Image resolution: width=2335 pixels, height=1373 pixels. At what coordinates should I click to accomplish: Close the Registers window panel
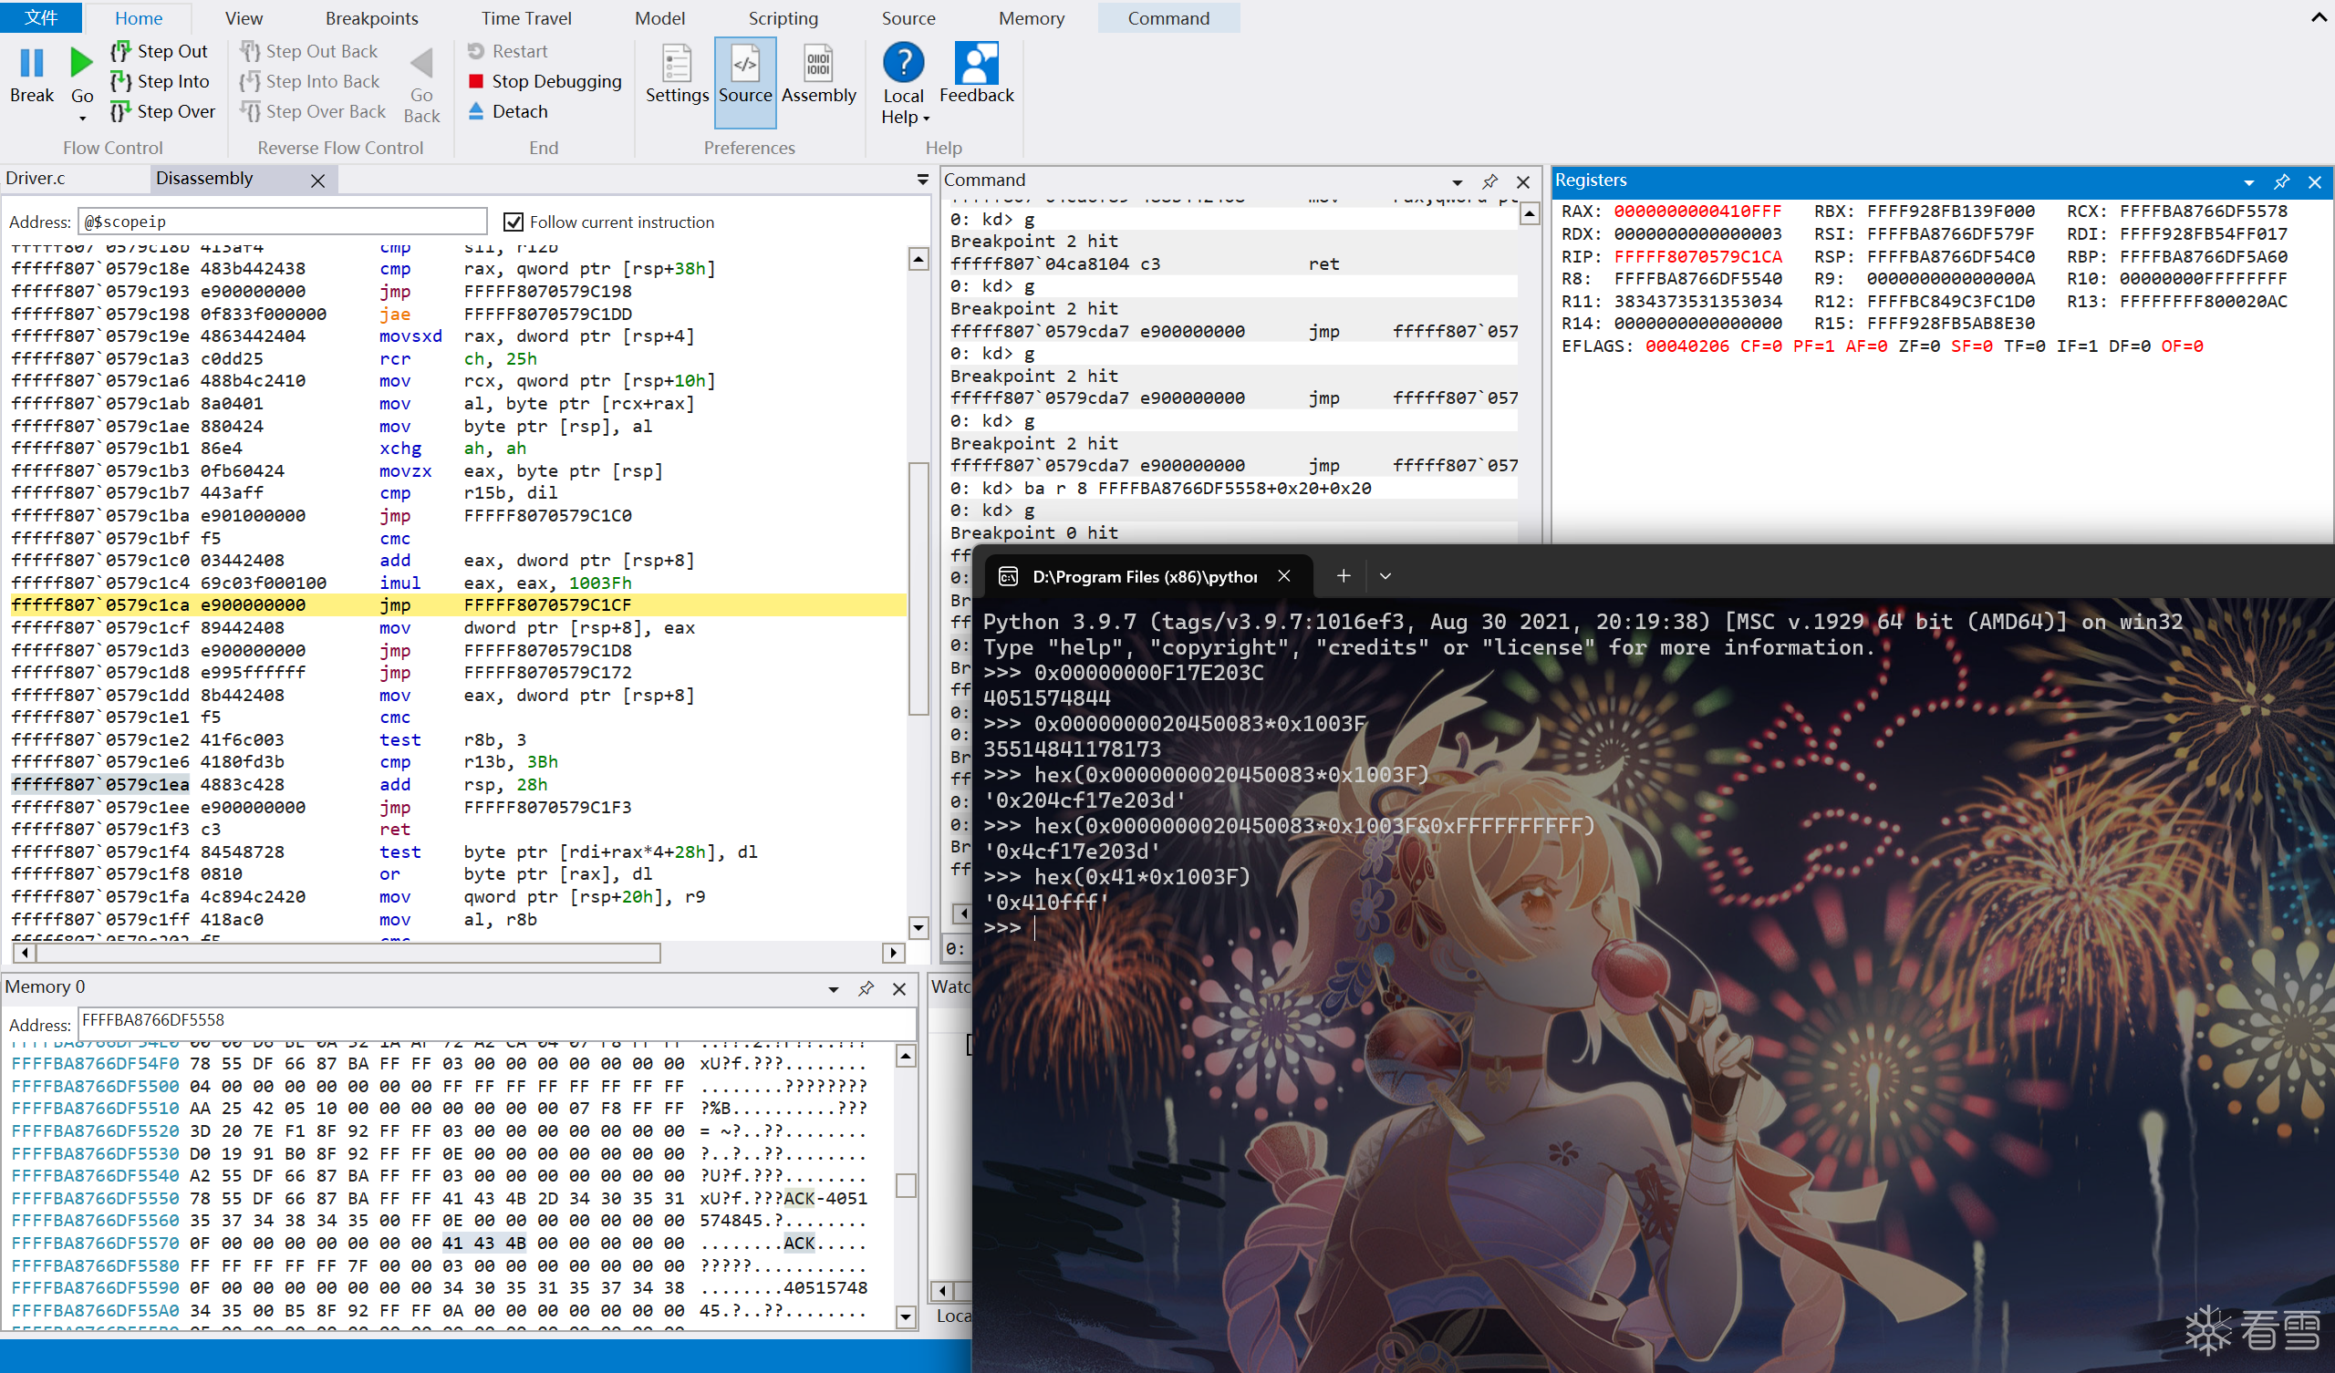(x=2315, y=181)
